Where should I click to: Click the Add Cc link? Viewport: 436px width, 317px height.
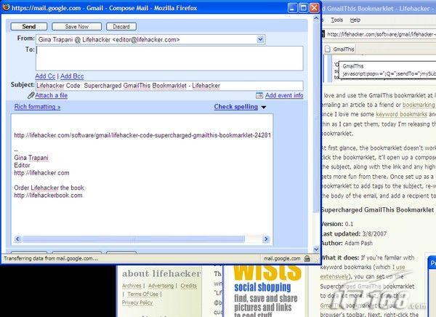pyautogui.click(x=46, y=76)
